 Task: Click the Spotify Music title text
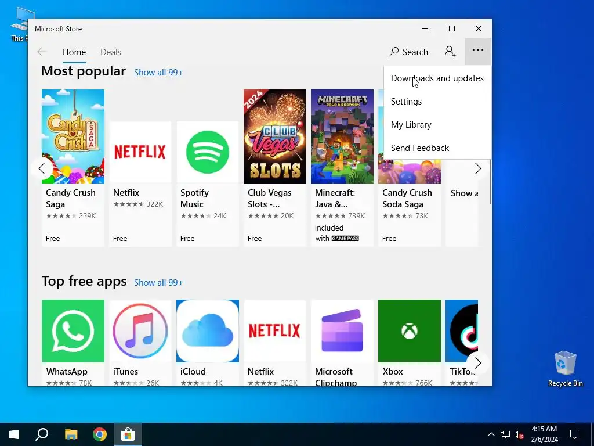click(x=195, y=199)
